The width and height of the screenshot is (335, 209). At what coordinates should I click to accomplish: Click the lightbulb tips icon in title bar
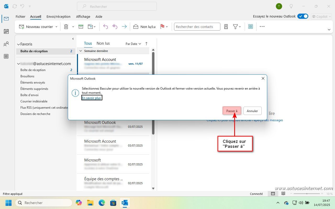click(291, 6)
